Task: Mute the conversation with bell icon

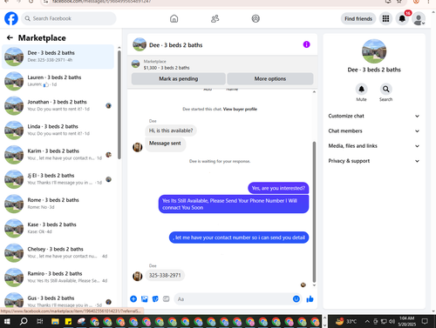Action: click(361, 89)
